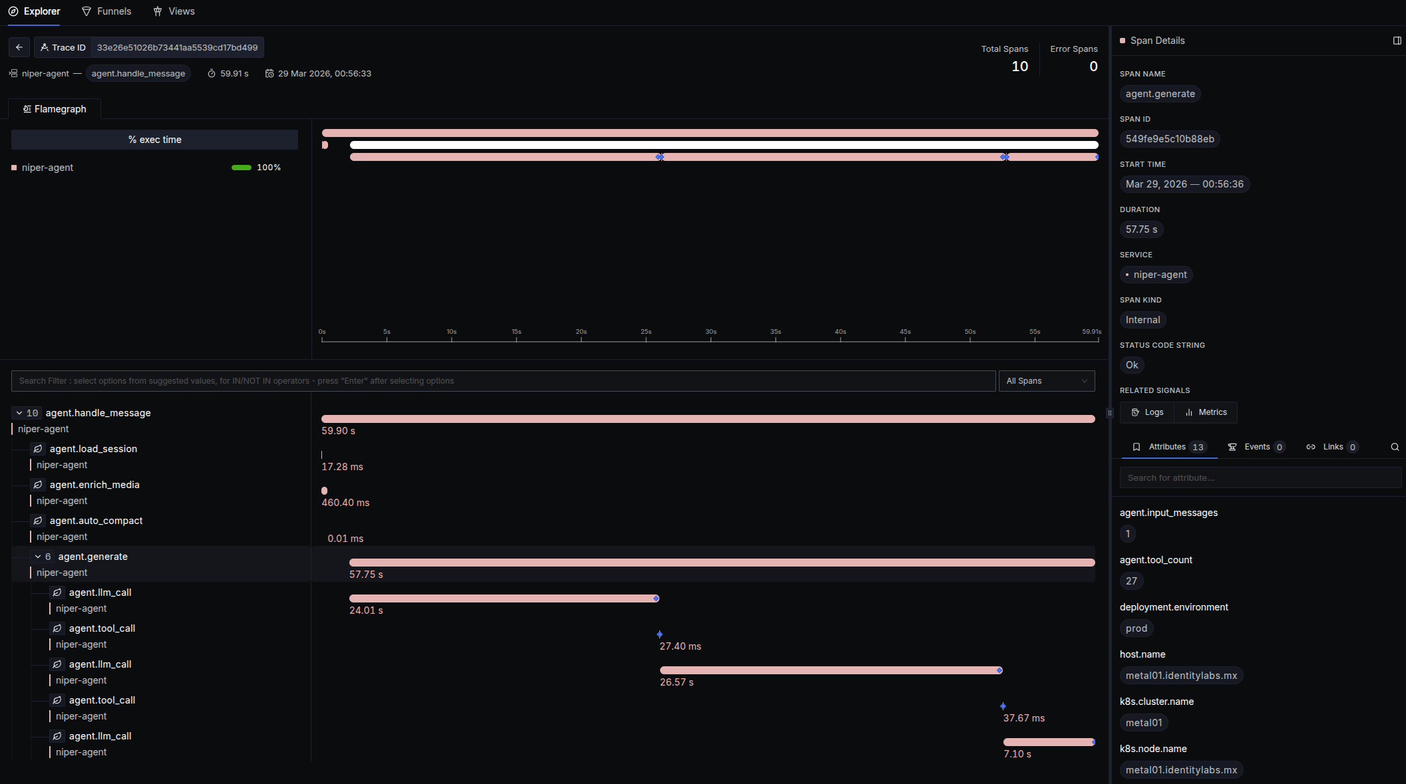Open the All Spans dropdown
Viewport: 1406px width, 784px height.
[1046, 381]
